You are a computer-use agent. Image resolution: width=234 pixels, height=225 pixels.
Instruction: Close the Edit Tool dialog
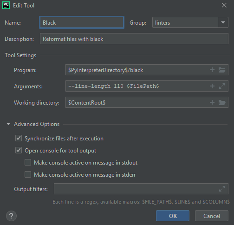pos(224,5)
